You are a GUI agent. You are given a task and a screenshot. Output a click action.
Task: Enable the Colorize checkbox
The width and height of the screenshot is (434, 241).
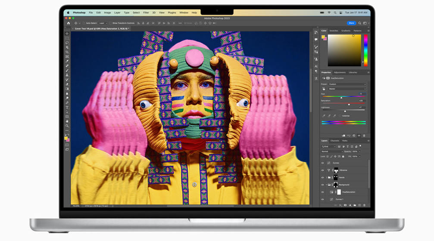[340, 116]
